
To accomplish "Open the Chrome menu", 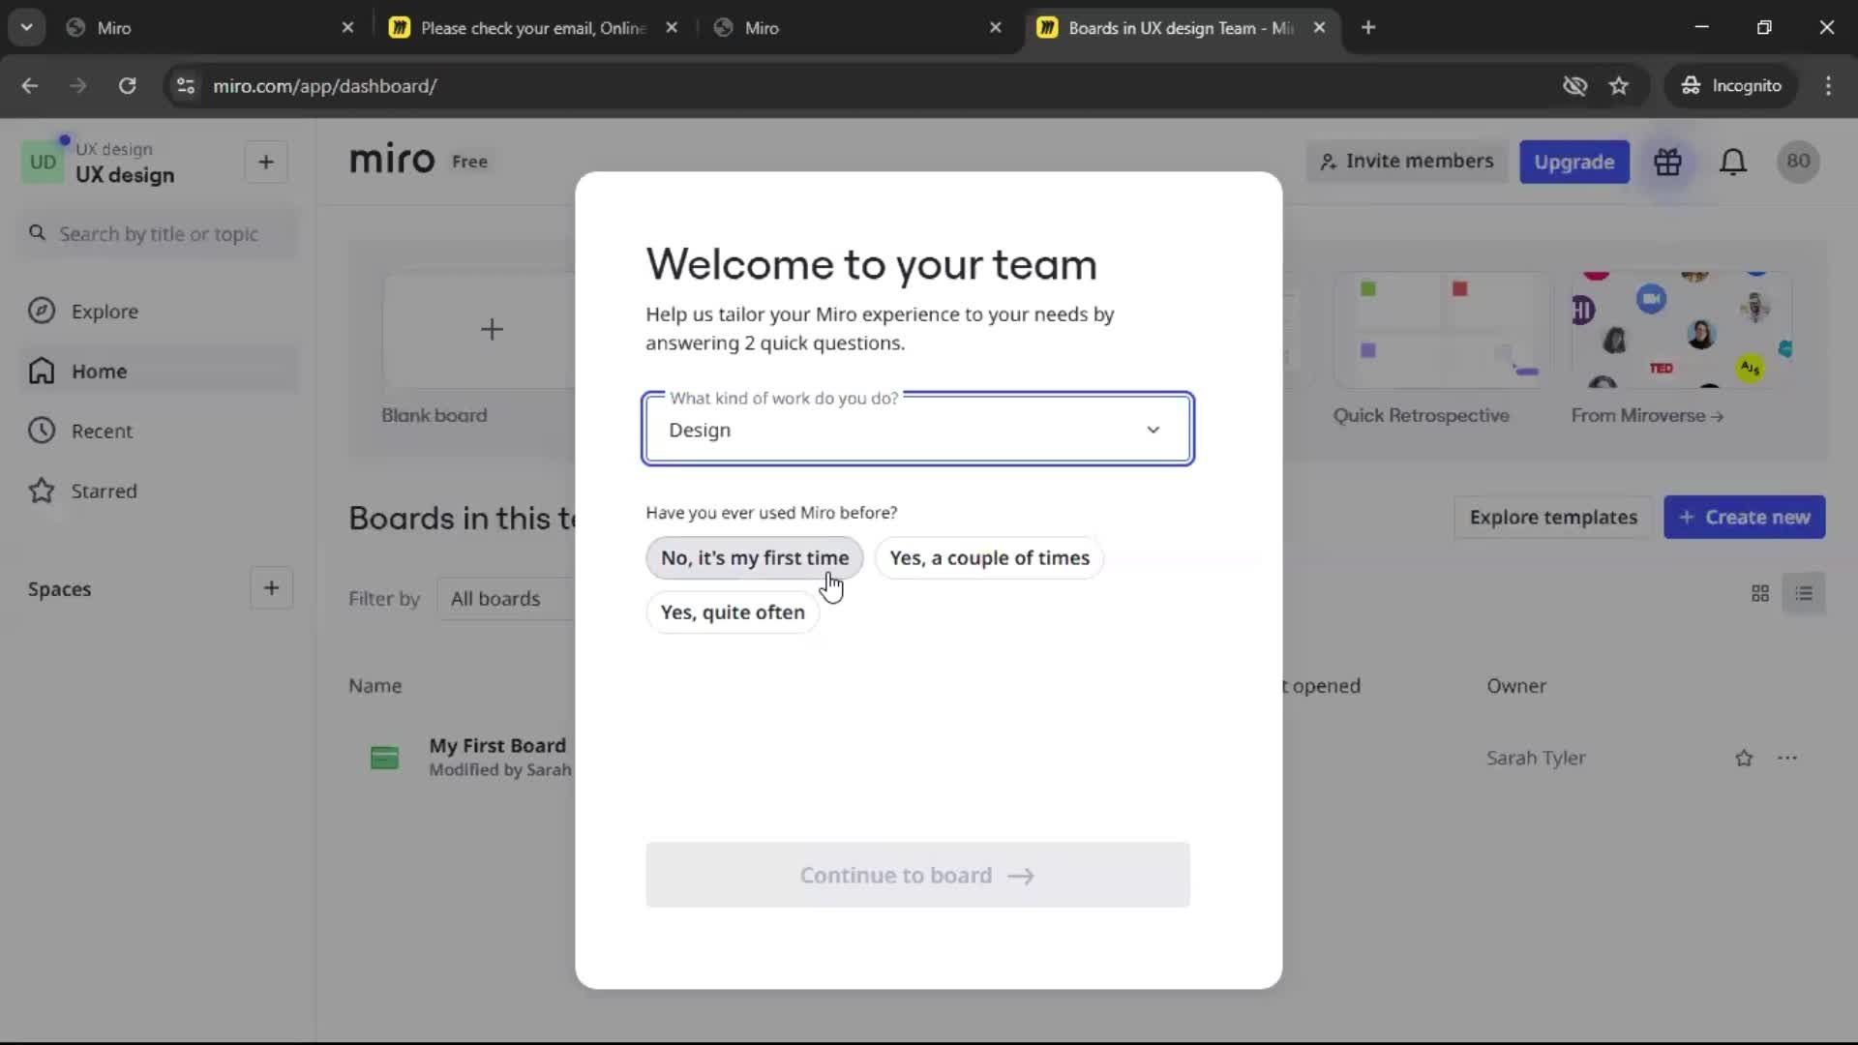I will (x=1828, y=86).
